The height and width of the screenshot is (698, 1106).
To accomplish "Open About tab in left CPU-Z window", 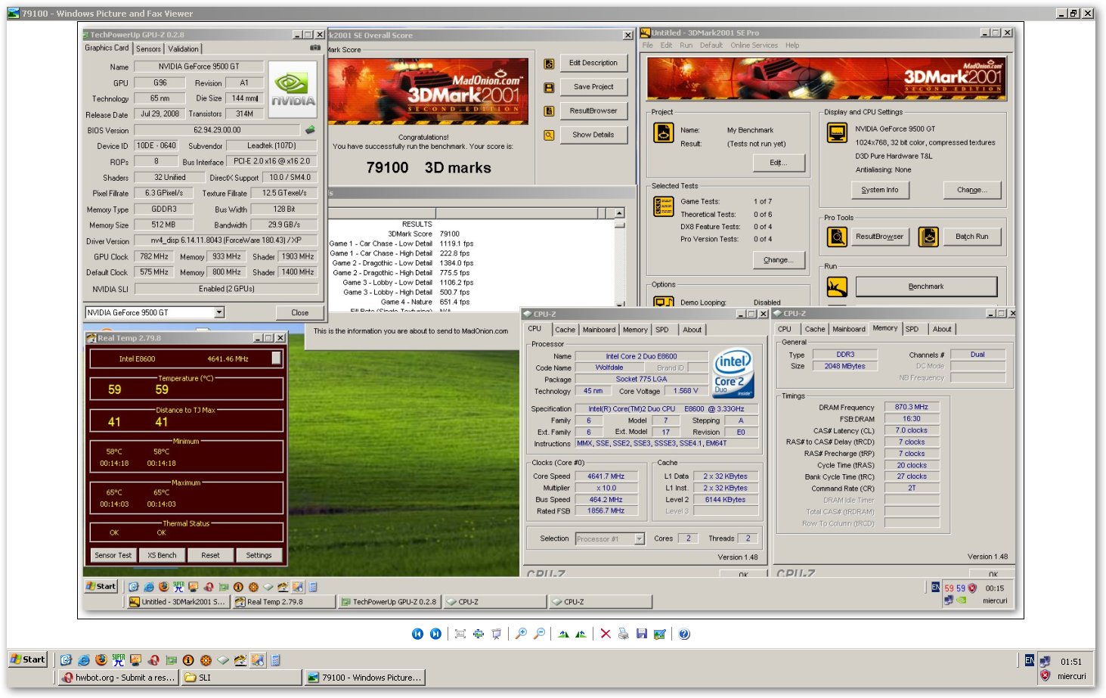I will click(692, 330).
